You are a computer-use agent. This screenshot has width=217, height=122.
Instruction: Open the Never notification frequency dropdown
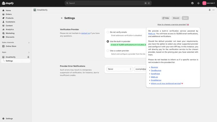pos(120,69)
